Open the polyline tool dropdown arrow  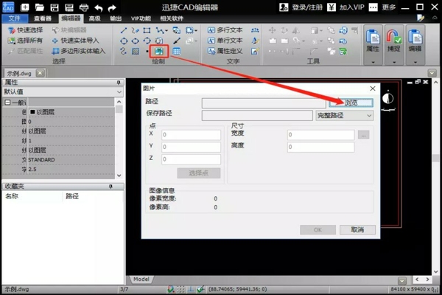166,30
